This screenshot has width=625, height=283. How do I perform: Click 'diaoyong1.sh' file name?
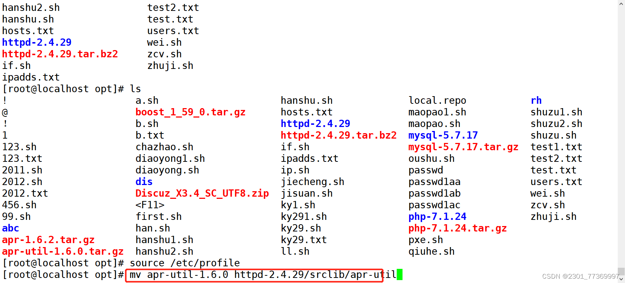(x=170, y=159)
